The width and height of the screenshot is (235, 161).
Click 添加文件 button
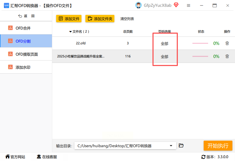(69, 19)
